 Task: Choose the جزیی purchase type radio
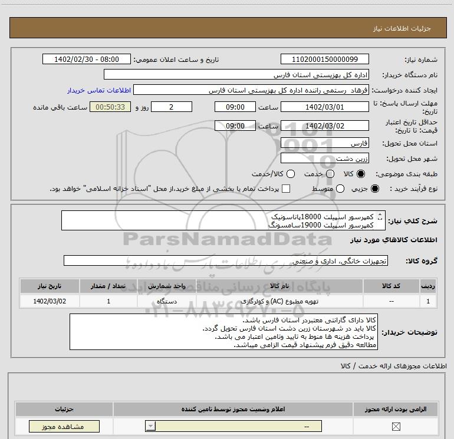coord(374,189)
